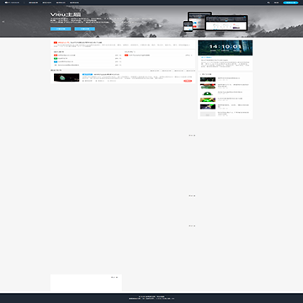Click the left arrow on the banner slider
Image resolution: width=303 pixels, height=303 pixels.
3,21
